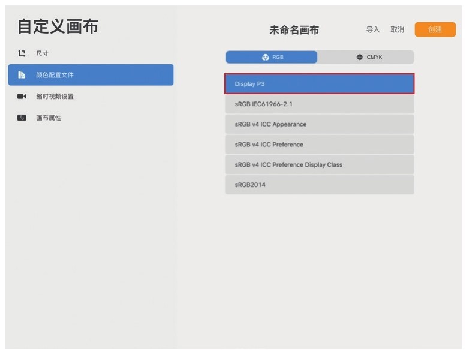Click the 未命名画布 canvas name field
Viewport: 466px width, 352px height.
tap(294, 30)
